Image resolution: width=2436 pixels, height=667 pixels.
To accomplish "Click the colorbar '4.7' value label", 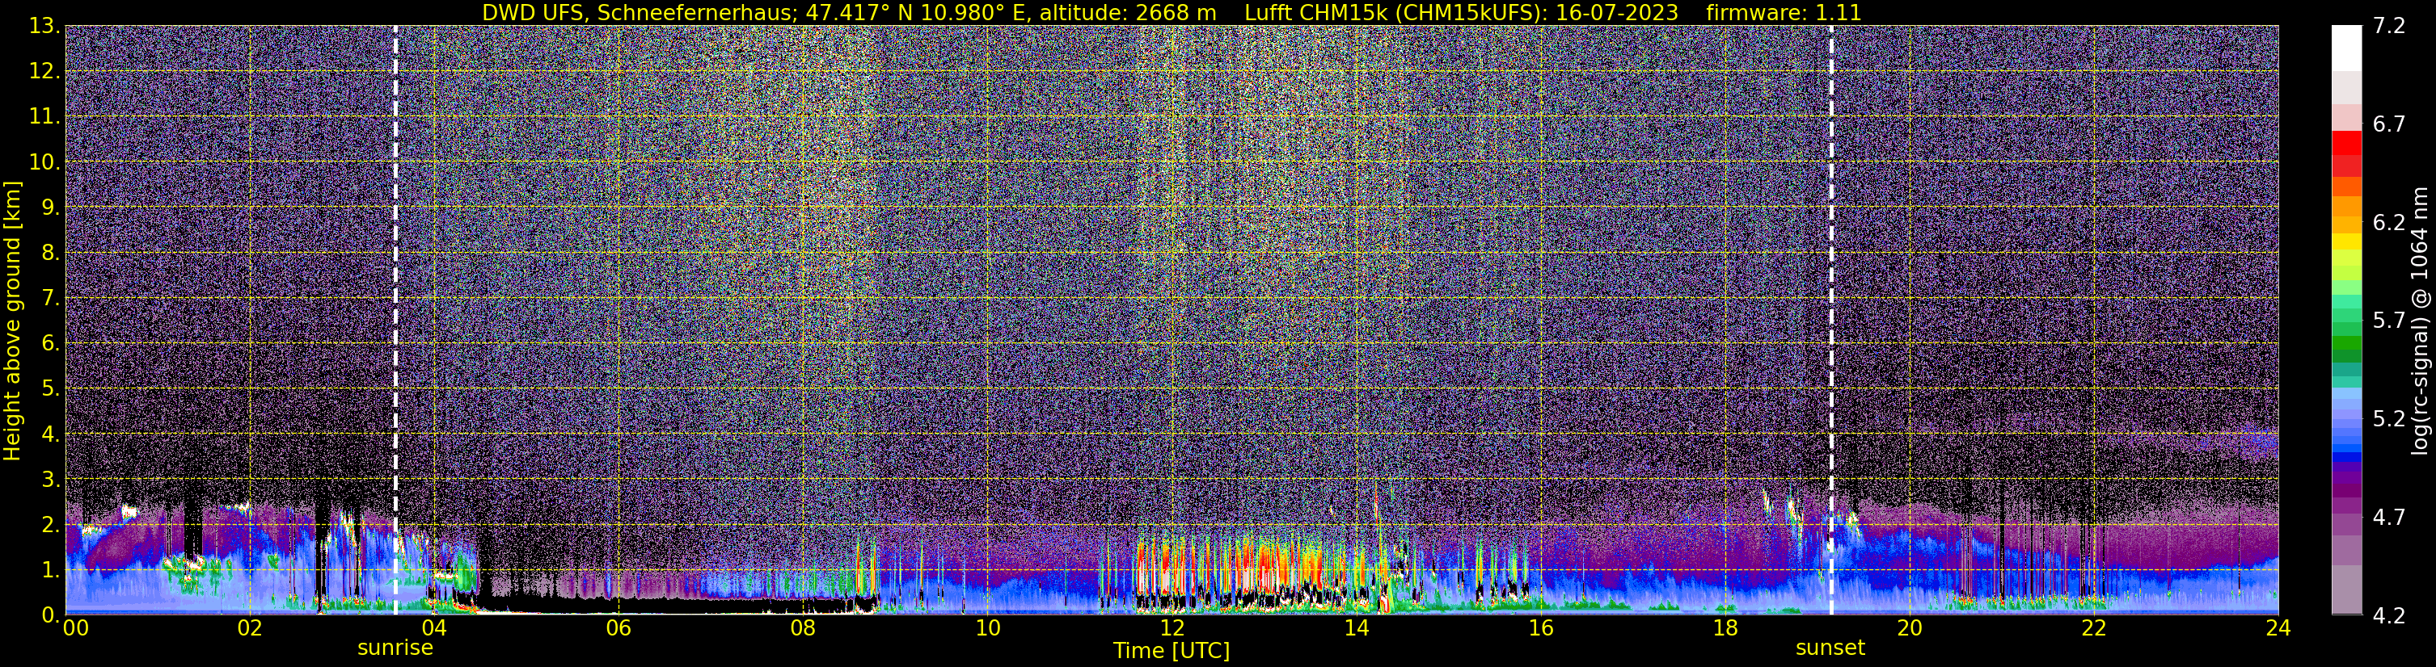I will tap(2389, 518).
